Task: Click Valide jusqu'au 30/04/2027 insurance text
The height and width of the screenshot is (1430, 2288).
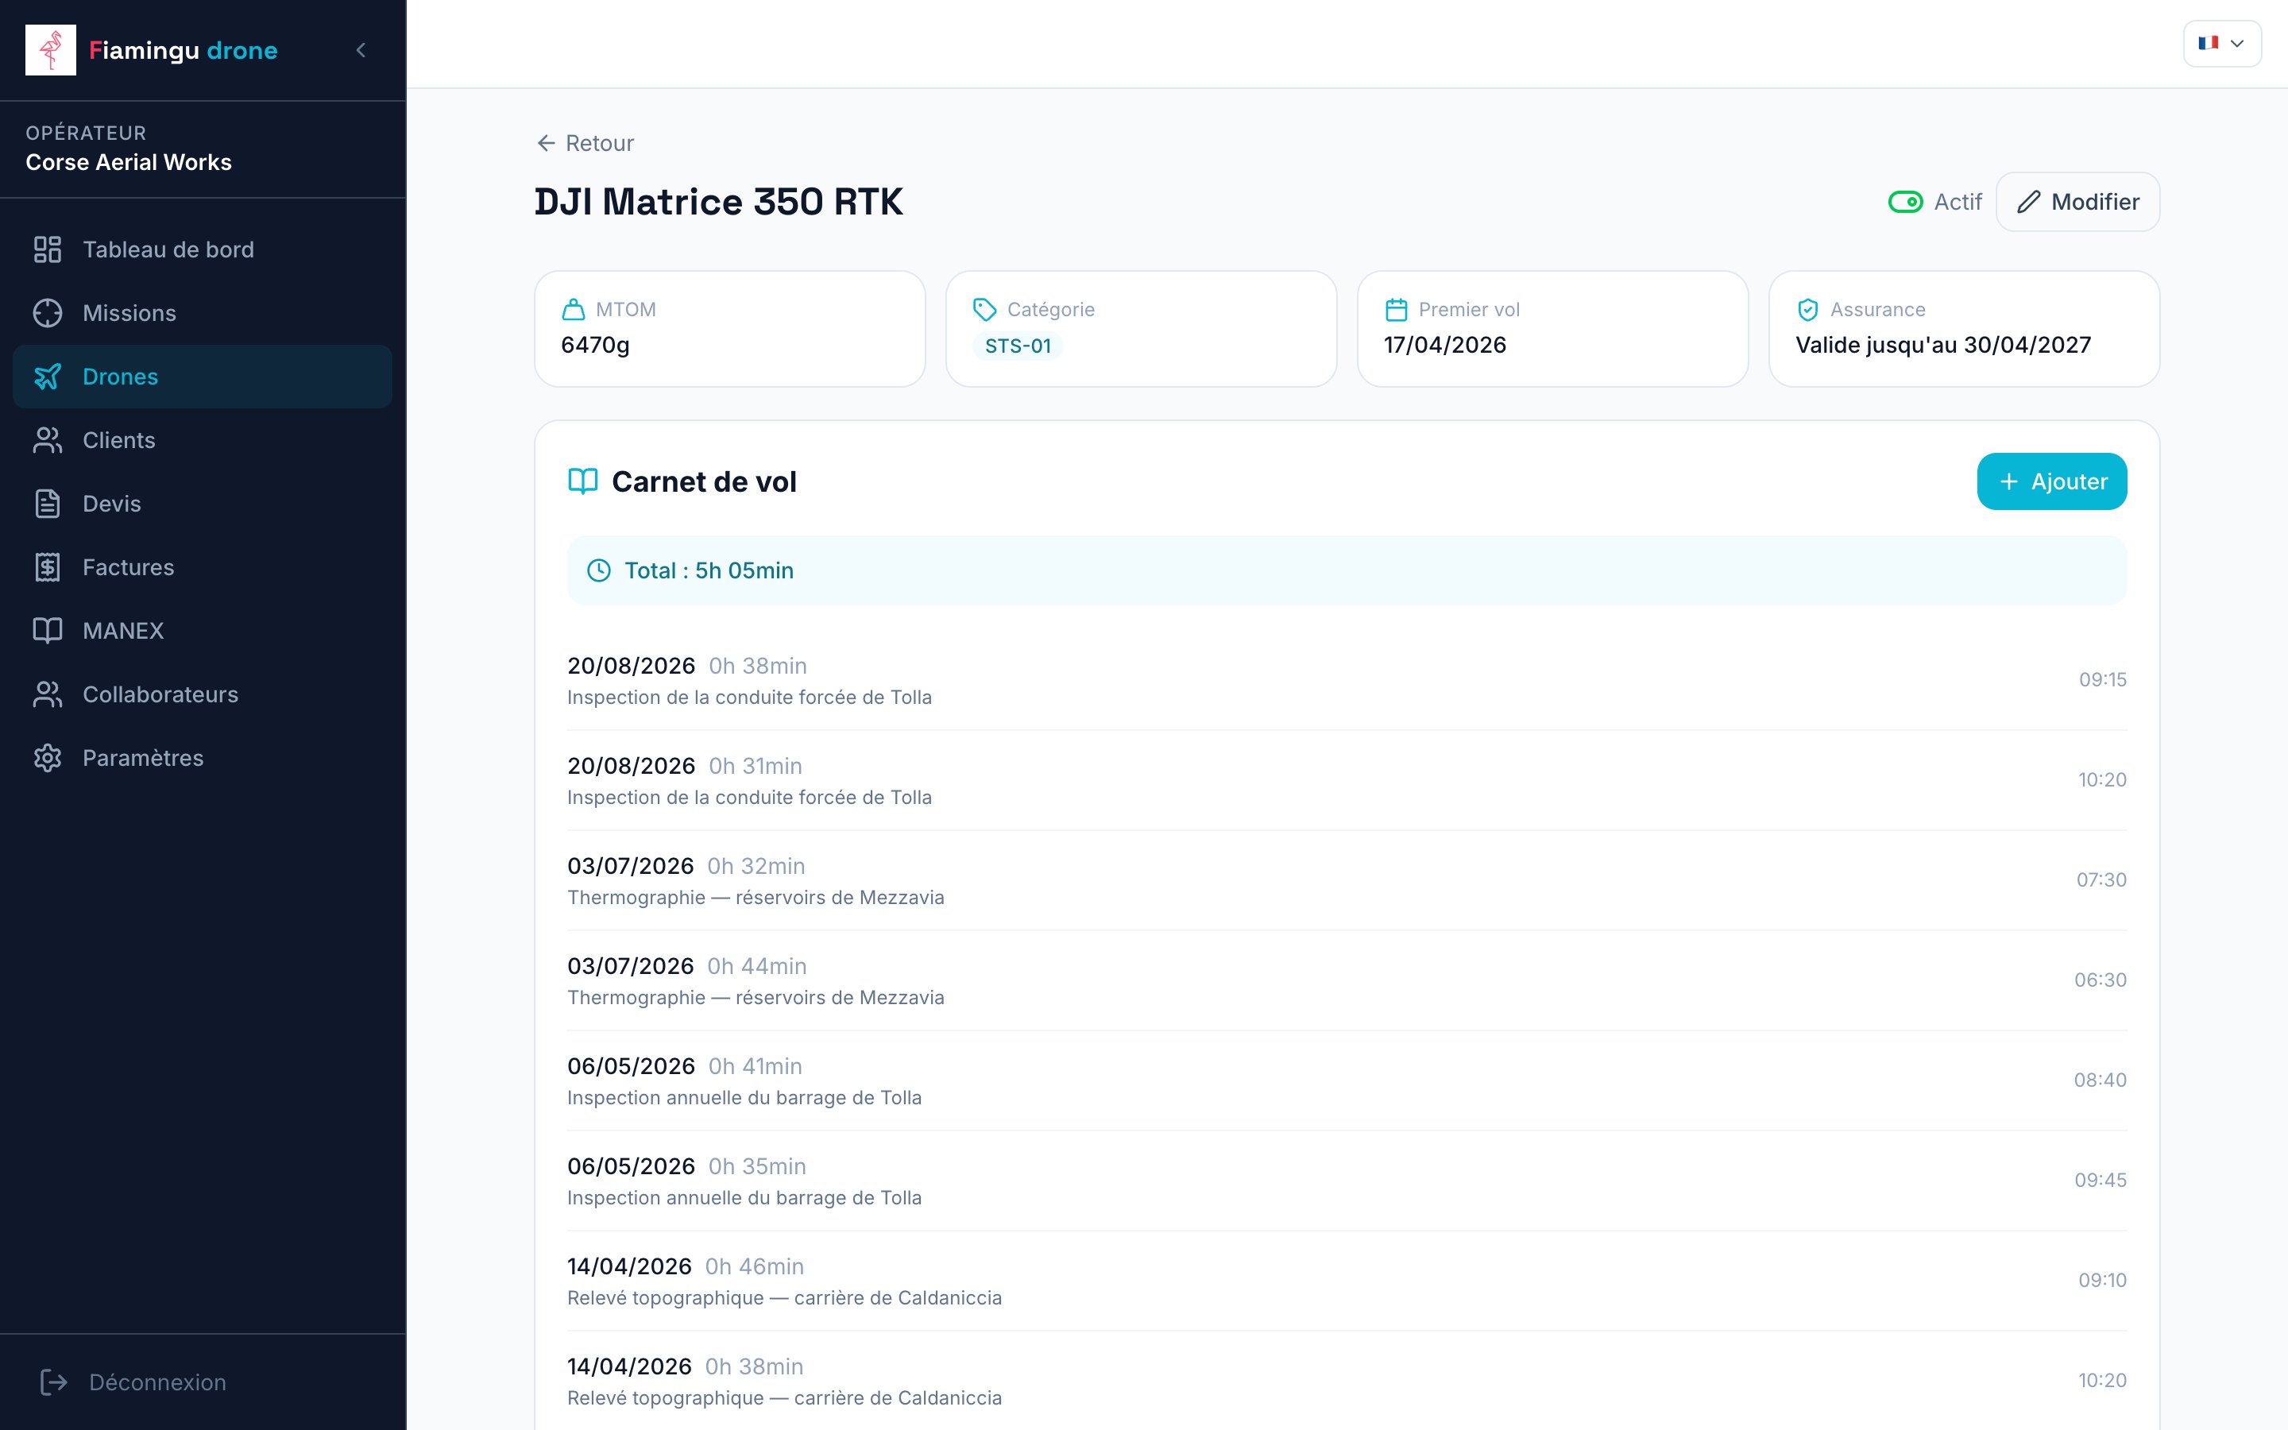Action: tap(1943, 346)
